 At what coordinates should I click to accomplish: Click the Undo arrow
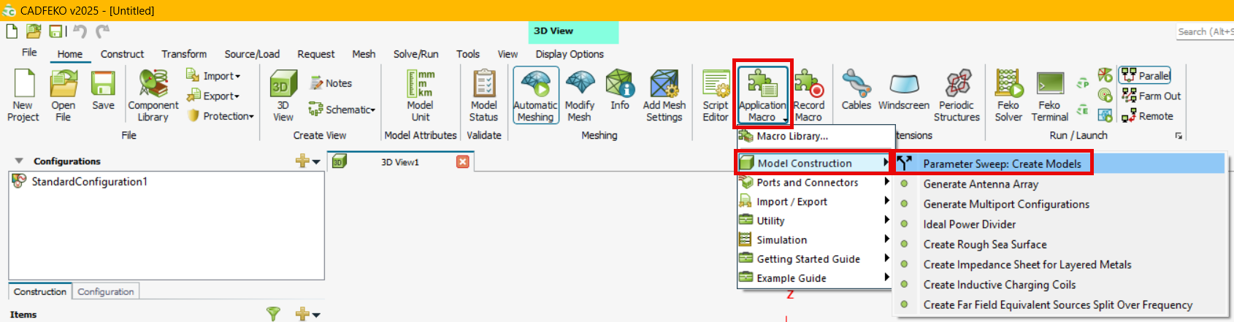80,31
